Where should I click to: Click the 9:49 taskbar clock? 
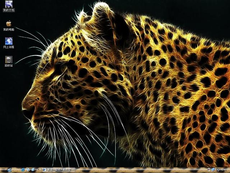coord(224,170)
